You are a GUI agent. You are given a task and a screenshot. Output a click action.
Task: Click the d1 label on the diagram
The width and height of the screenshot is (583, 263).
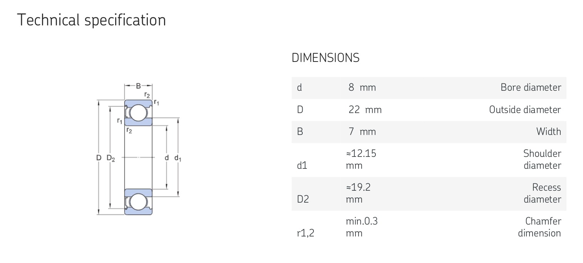[x=178, y=158]
